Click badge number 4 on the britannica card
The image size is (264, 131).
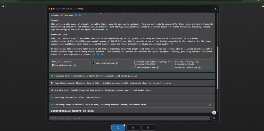[x=199, y=67]
